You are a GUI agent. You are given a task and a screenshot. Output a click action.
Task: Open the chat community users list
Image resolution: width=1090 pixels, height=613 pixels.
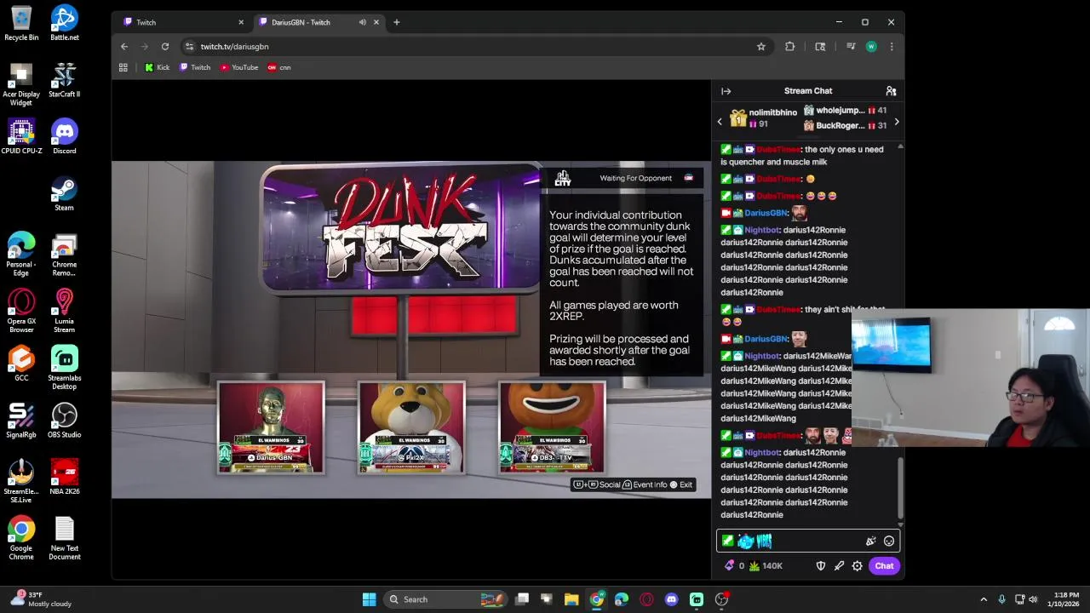891,91
